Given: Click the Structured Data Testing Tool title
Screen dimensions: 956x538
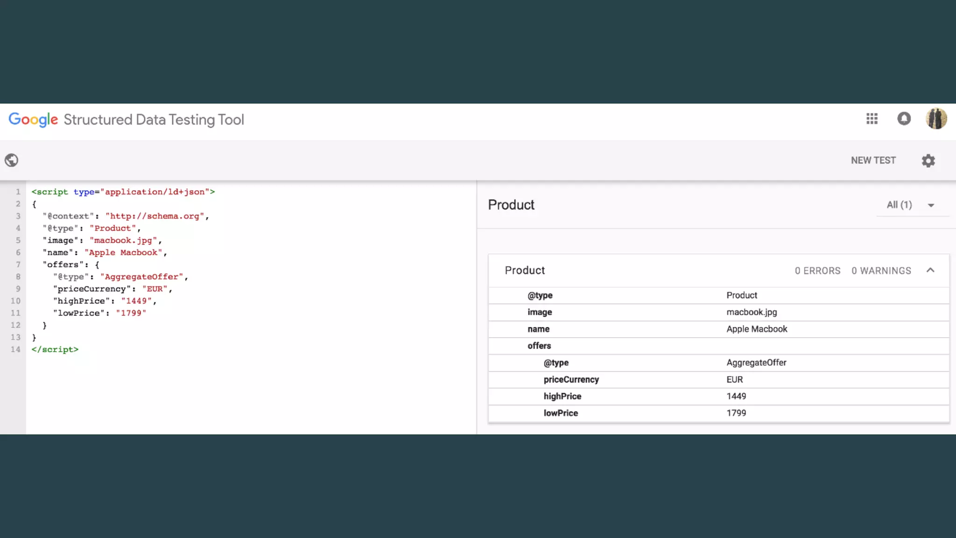Looking at the screenshot, I should pos(154,120).
